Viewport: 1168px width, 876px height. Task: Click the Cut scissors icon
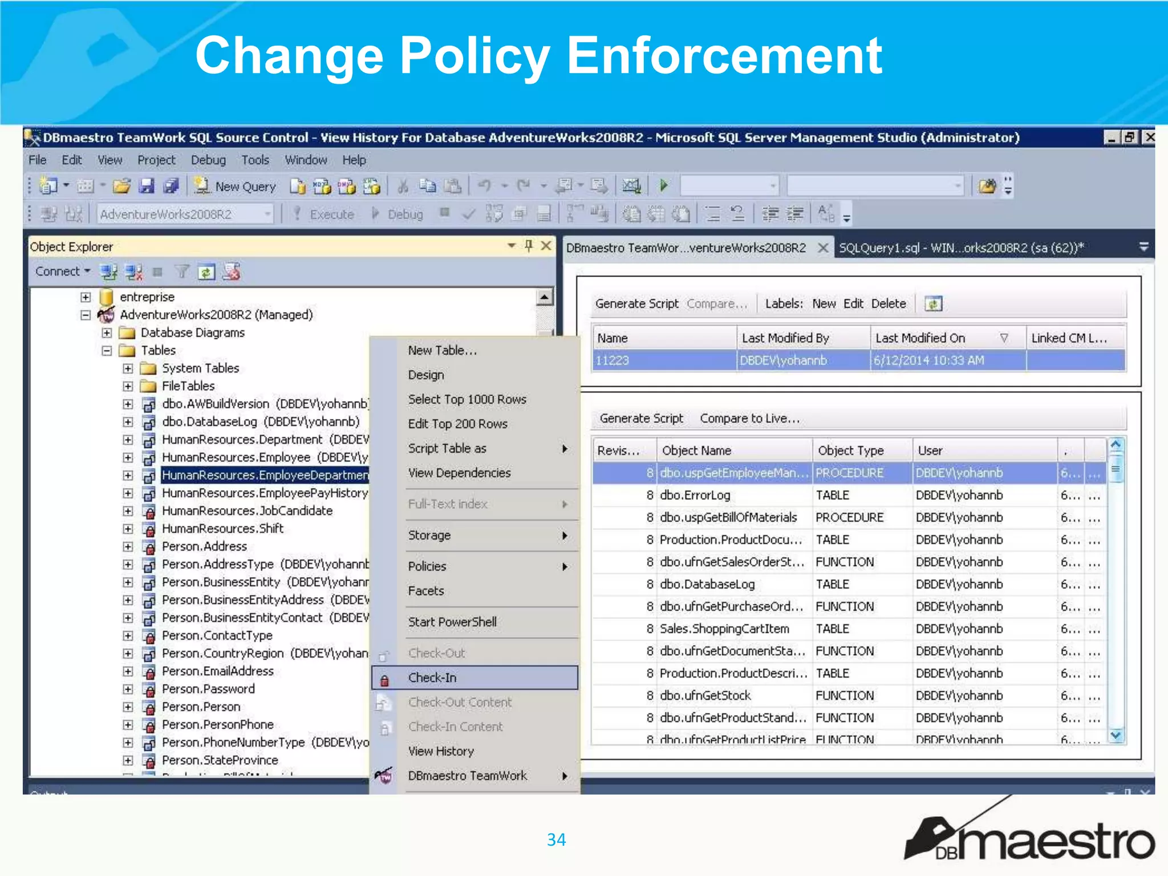pos(403,186)
